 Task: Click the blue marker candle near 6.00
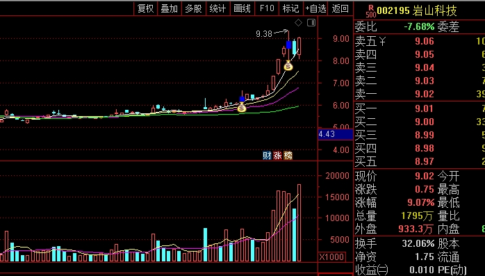tap(243, 99)
